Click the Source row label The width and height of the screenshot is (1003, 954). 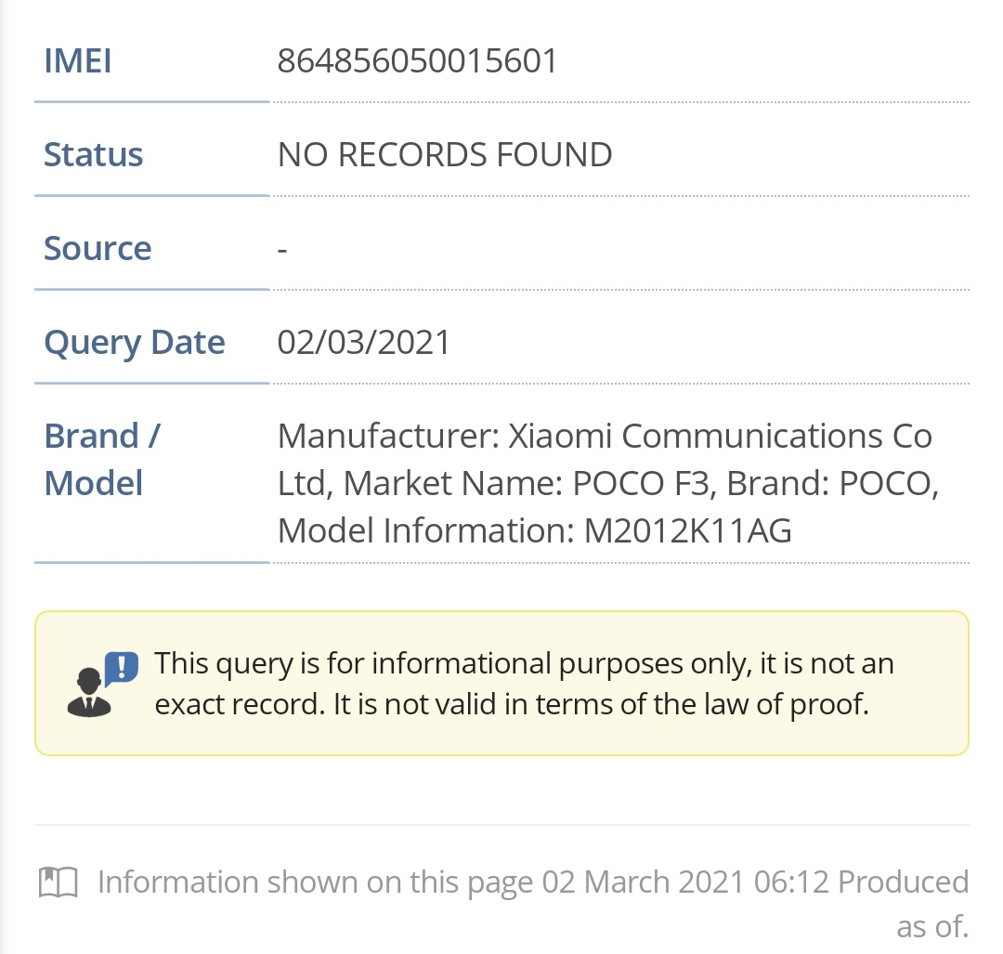pos(98,248)
